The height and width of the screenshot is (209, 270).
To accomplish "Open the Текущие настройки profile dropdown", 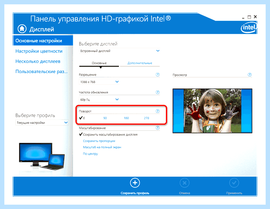I will click(42, 123).
